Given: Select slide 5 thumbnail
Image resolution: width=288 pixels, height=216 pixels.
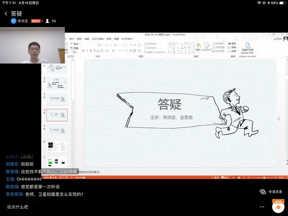Looking at the screenshot, I should [57, 131].
